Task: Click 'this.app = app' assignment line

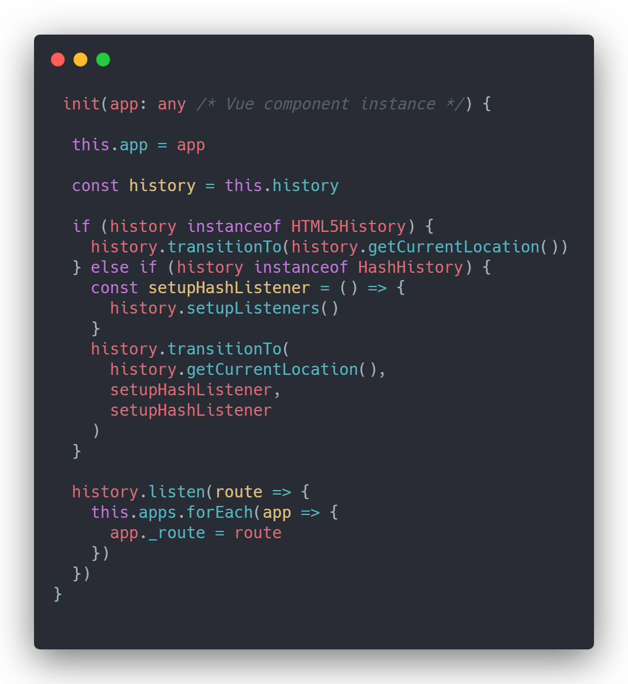Action: coord(138,145)
